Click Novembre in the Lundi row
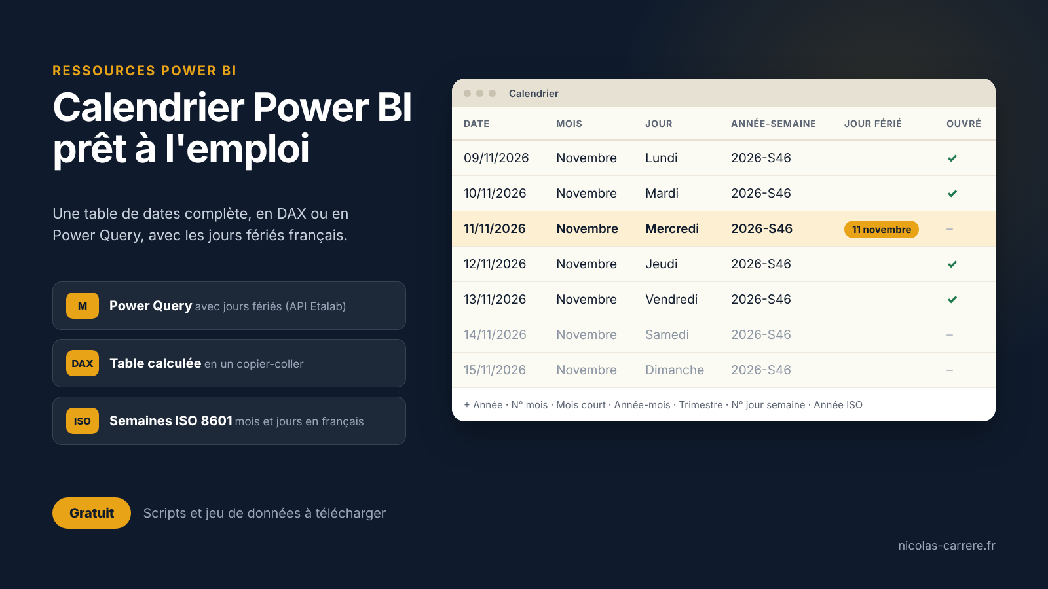The height and width of the screenshot is (589, 1048). pos(587,158)
